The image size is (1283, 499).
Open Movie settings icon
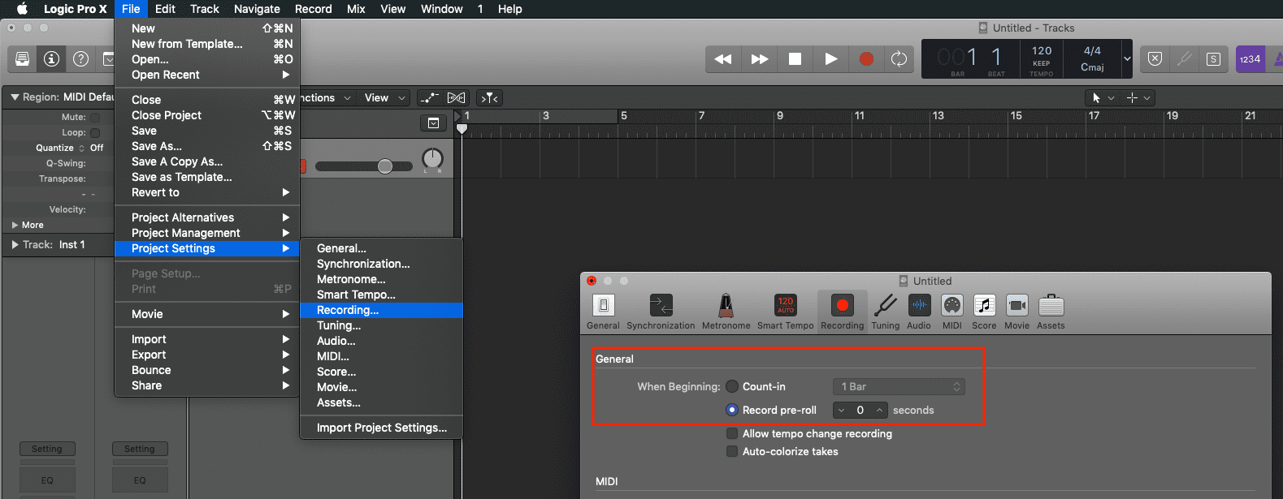click(1016, 312)
